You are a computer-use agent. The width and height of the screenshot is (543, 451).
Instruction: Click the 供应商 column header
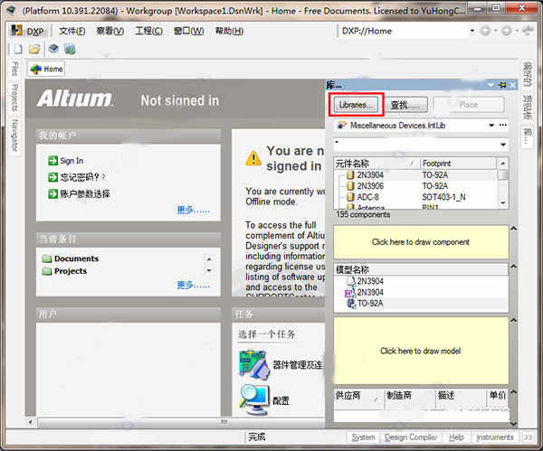point(358,396)
